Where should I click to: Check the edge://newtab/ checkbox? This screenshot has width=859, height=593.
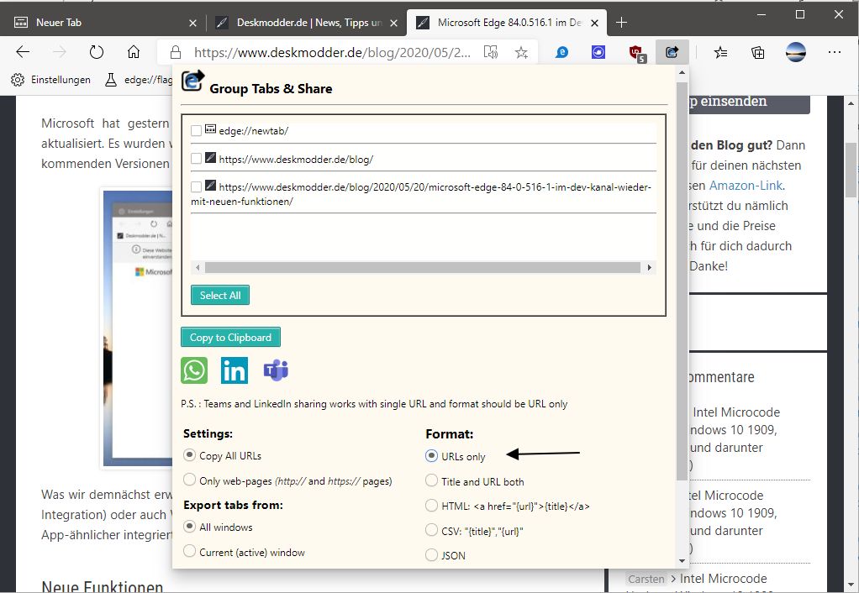(196, 131)
